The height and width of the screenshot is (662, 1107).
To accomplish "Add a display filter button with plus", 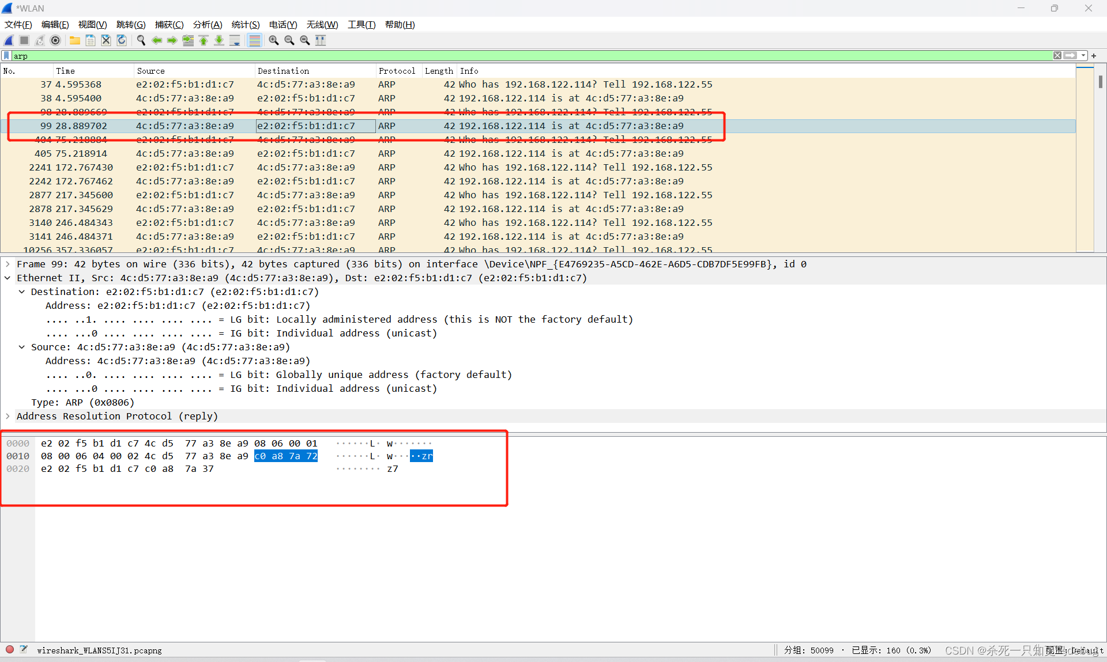I will 1094,56.
